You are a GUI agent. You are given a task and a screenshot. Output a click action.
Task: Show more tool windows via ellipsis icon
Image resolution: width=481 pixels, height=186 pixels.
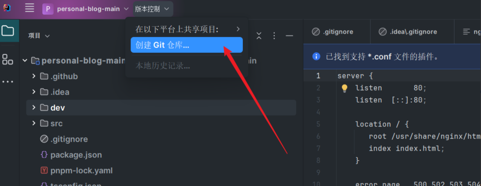tap(8, 81)
